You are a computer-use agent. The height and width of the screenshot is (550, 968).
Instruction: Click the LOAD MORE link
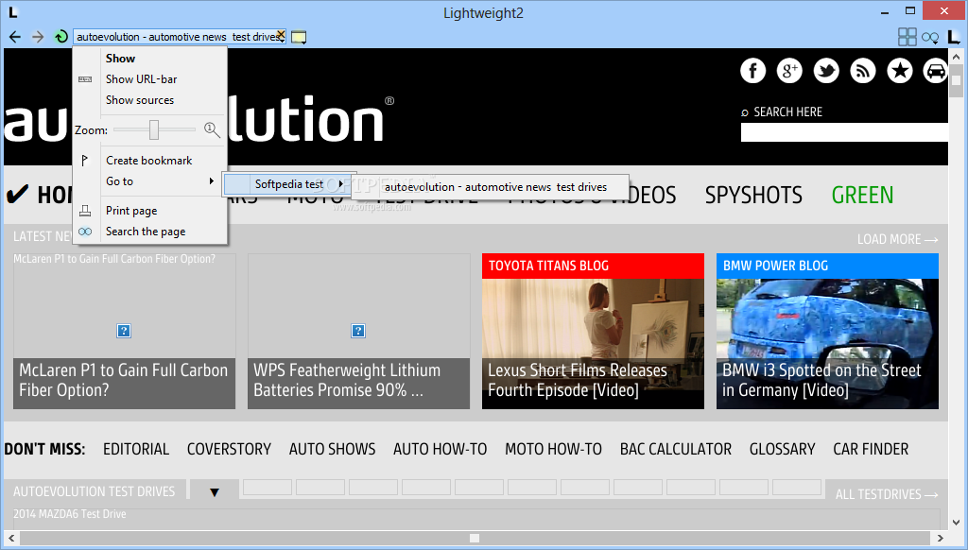tap(897, 239)
